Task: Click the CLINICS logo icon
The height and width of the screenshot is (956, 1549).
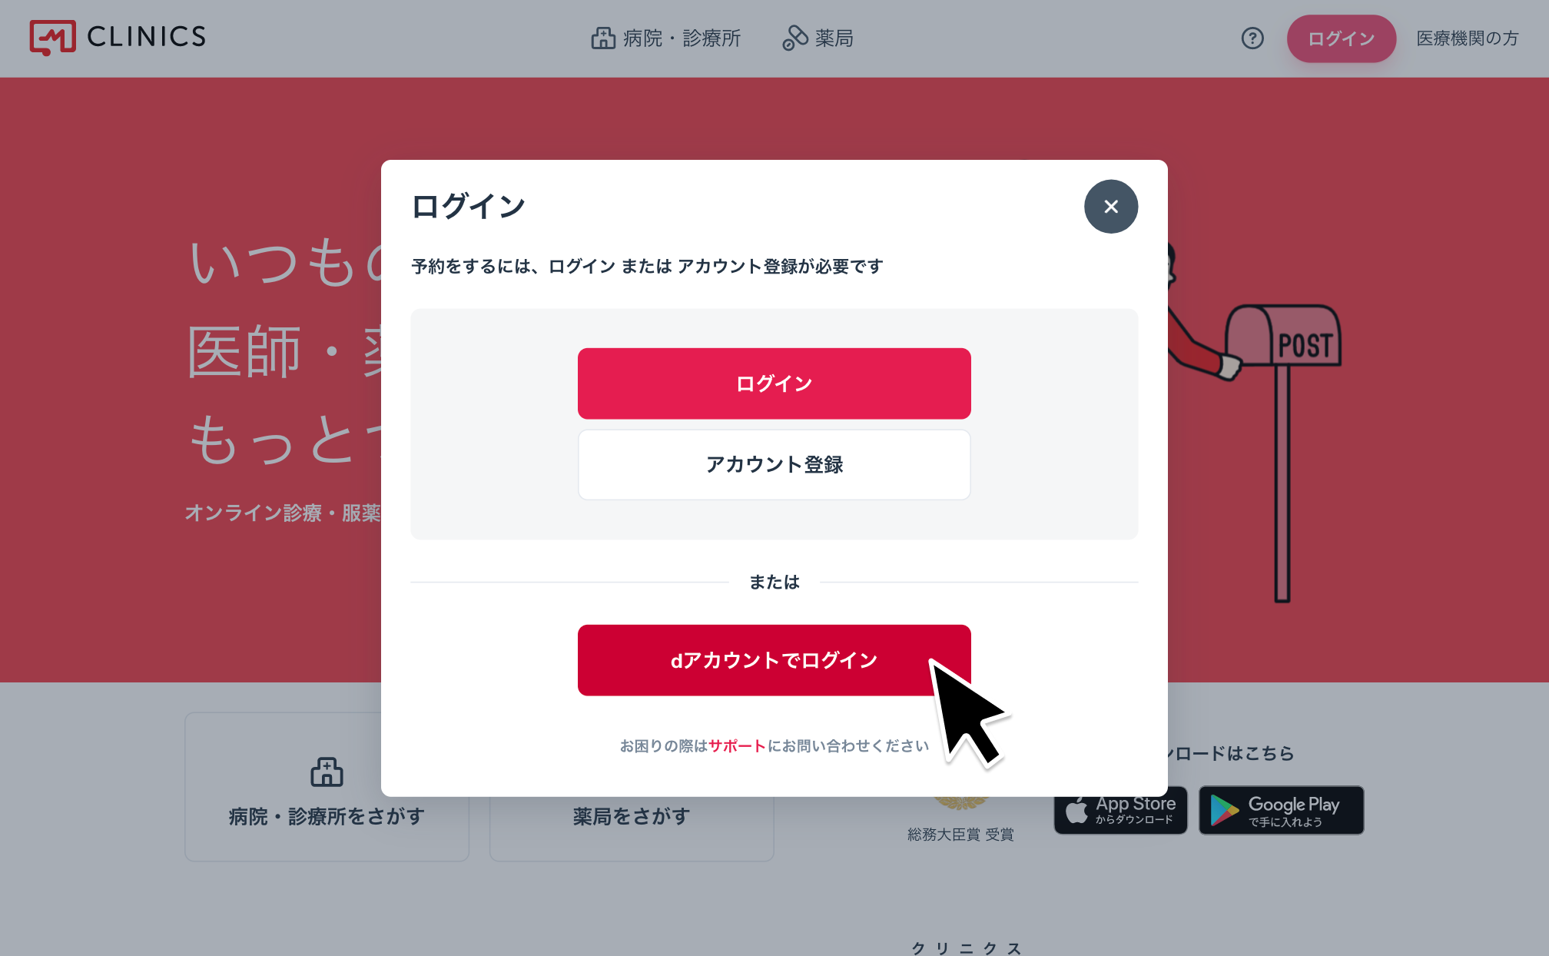Action: click(x=52, y=38)
